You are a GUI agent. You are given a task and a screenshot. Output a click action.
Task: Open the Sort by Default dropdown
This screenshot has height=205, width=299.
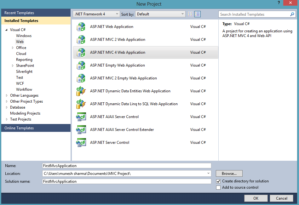tap(160, 14)
